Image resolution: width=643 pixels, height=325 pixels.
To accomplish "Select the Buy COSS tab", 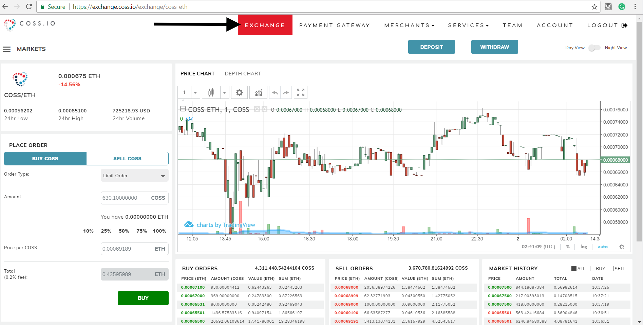I will 45,159.
